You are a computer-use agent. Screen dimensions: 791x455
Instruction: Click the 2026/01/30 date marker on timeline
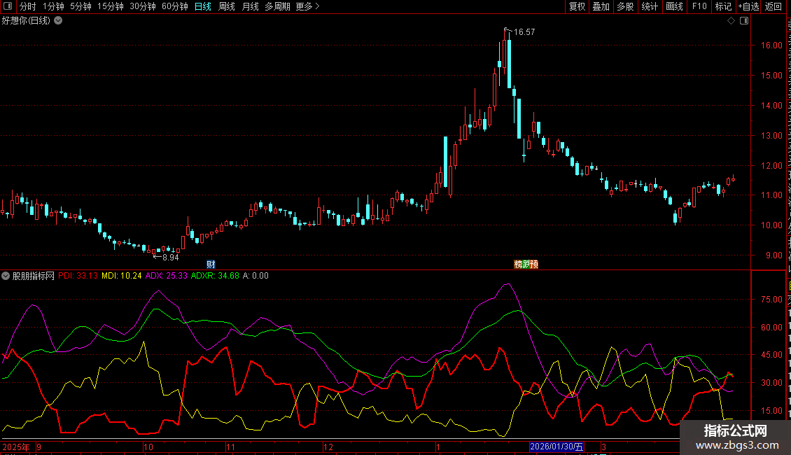[556, 446]
